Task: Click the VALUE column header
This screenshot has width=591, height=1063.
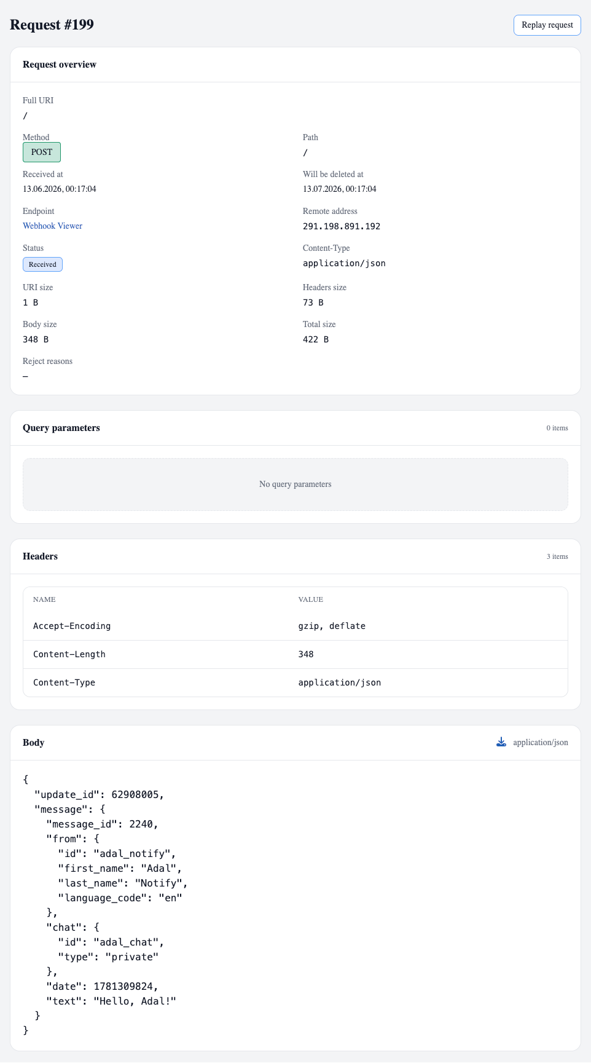Action: click(x=311, y=599)
